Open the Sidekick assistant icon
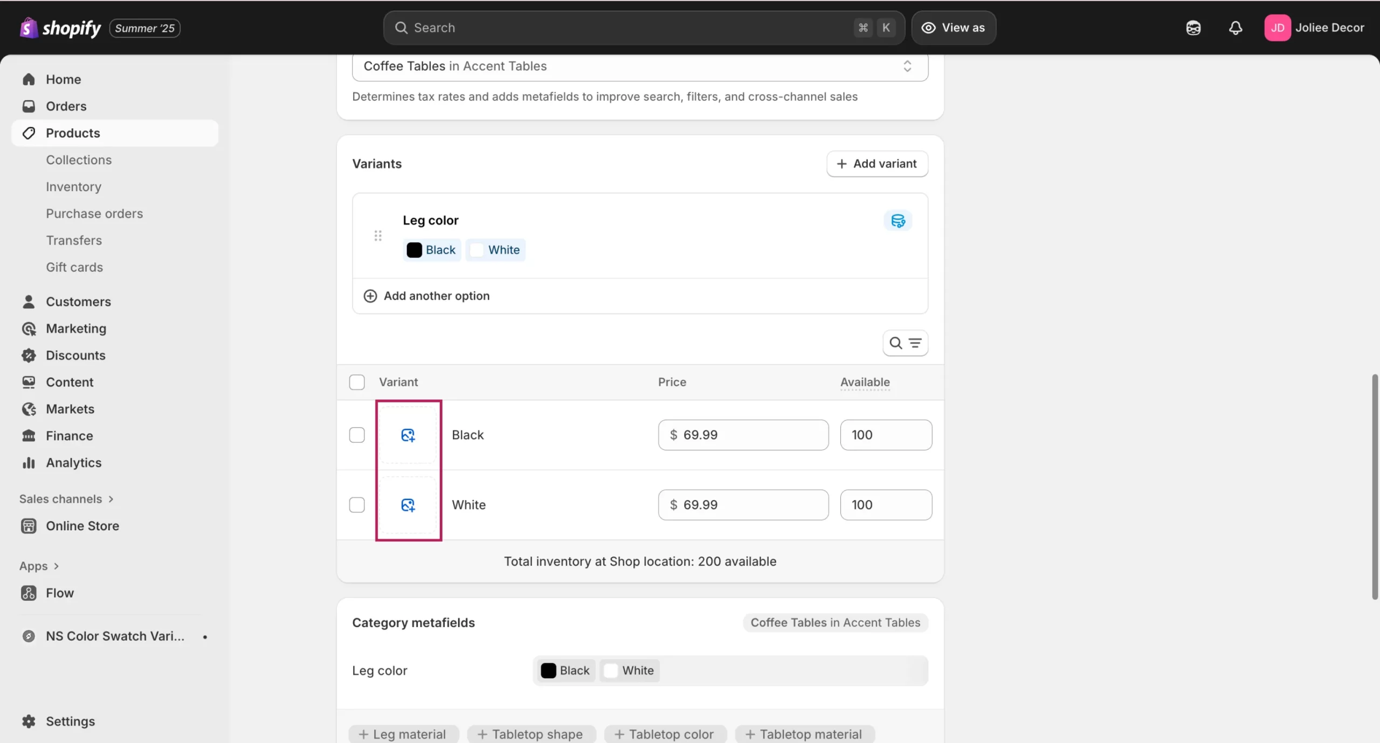Image resolution: width=1380 pixels, height=743 pixels. coord(1193,27)
